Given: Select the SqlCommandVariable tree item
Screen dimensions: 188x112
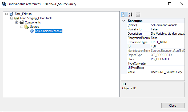Looking at the screenshot, I should 49,31.
